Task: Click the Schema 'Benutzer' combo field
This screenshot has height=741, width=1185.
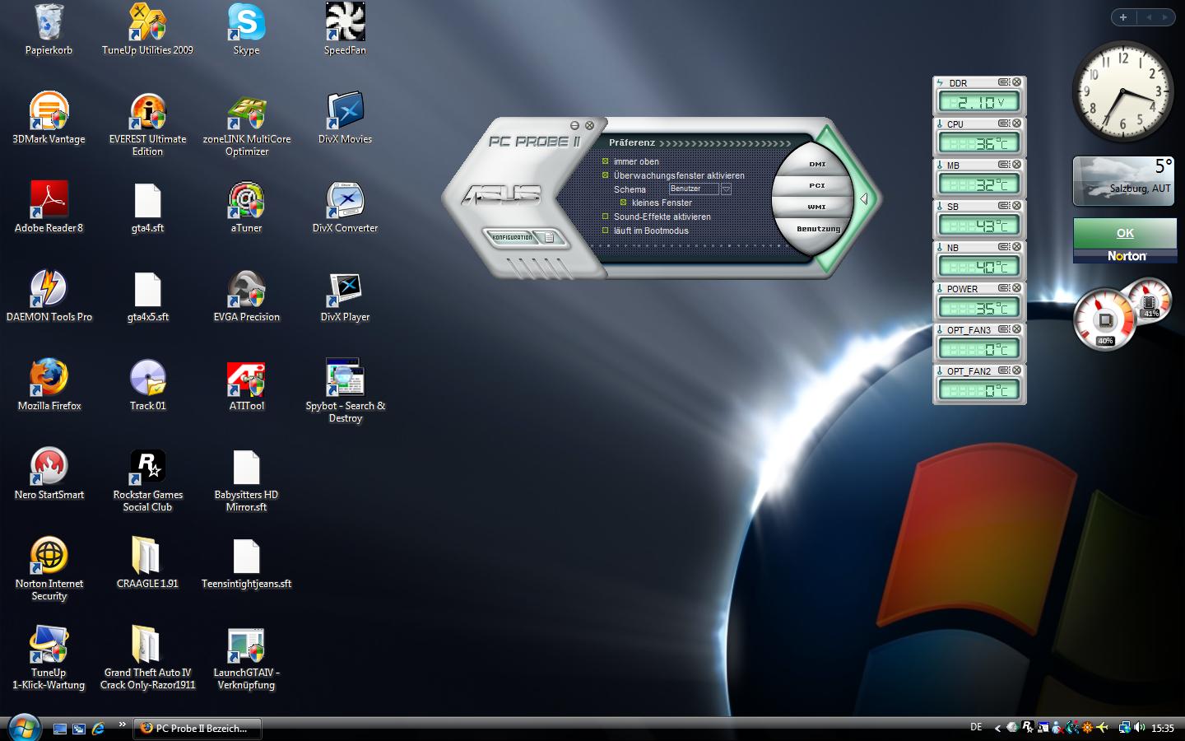Action: point(694,189)
